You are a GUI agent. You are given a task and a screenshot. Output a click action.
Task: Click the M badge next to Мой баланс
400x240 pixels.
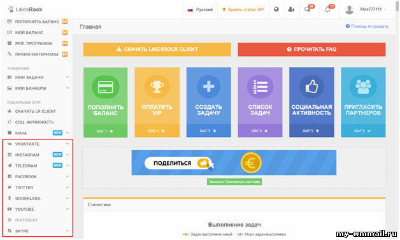click(x=65, y=32)
